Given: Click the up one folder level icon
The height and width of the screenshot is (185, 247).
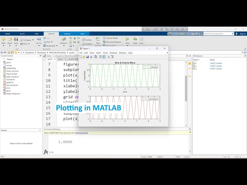Looking at the screenshot, I should pos(8,52).
